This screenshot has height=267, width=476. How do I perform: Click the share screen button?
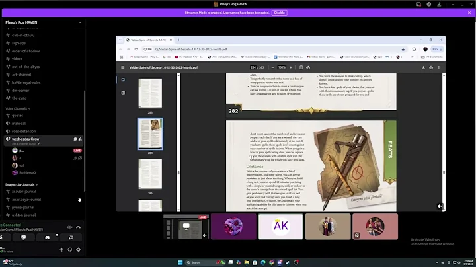click(23, 237)
